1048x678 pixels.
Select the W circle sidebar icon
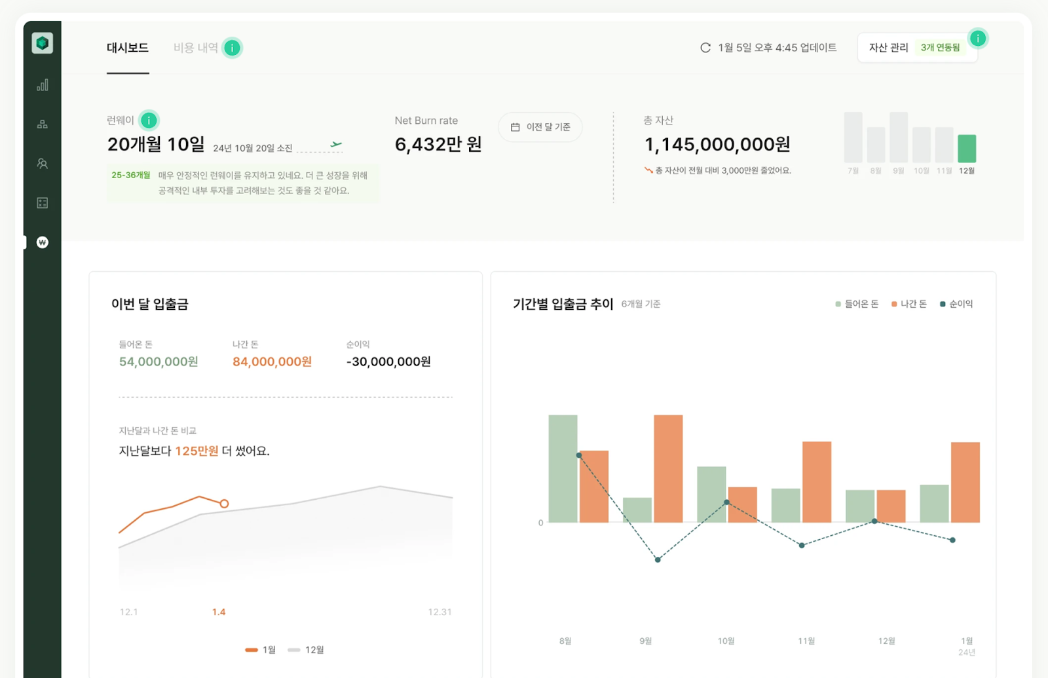(x=43, y=242)
